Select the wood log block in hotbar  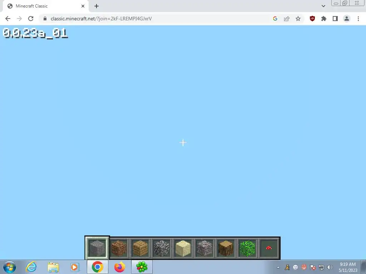click(226, 248)
